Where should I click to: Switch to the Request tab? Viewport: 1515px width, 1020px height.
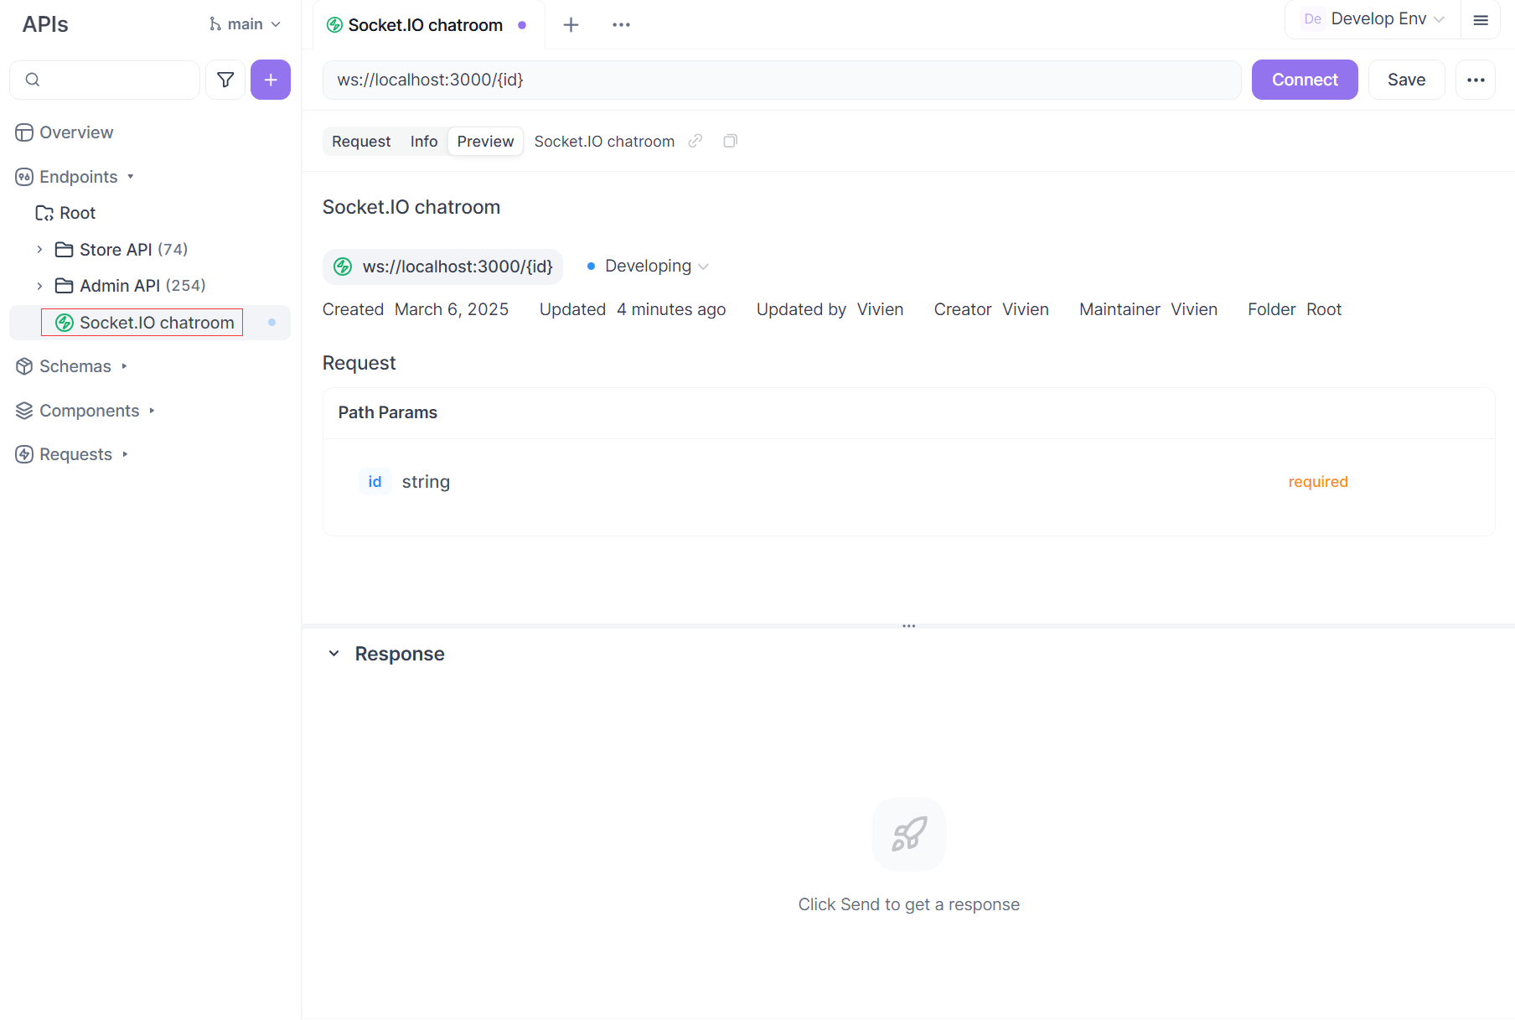click(x=361, y=142)
